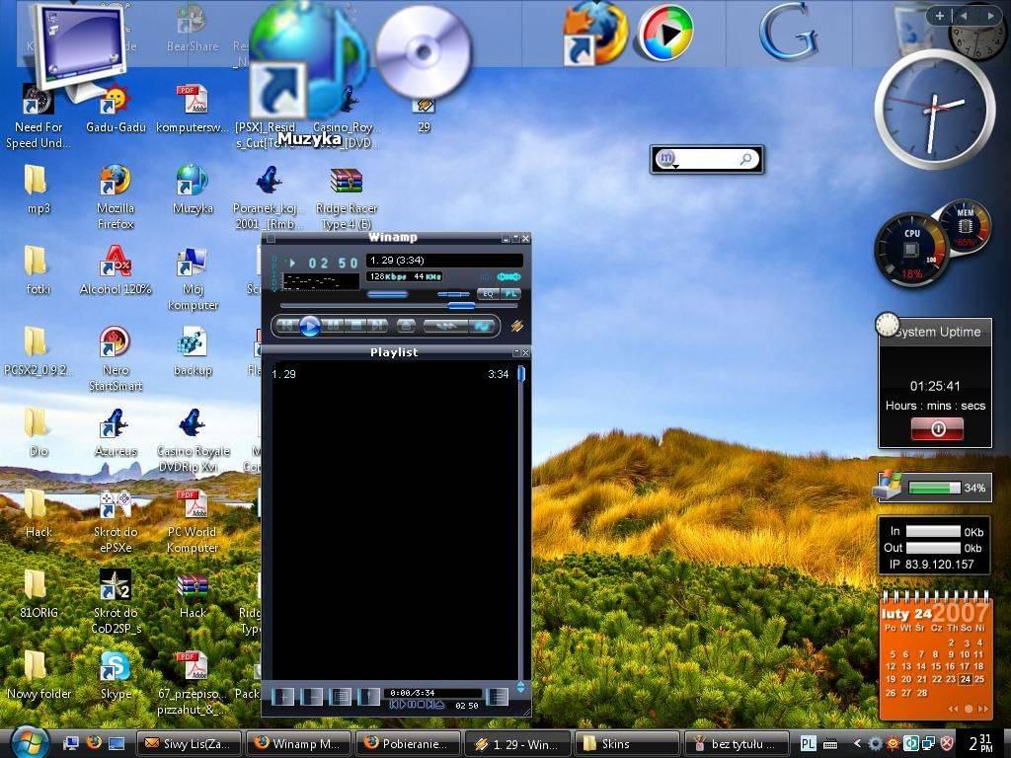
Task: Switch to 'Siwy Lis(Za...' taskbar button
Action: click(189, 744)
